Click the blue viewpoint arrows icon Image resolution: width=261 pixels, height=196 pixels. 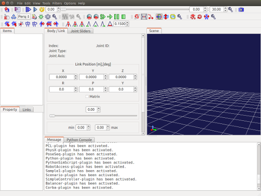coord(14,17)
